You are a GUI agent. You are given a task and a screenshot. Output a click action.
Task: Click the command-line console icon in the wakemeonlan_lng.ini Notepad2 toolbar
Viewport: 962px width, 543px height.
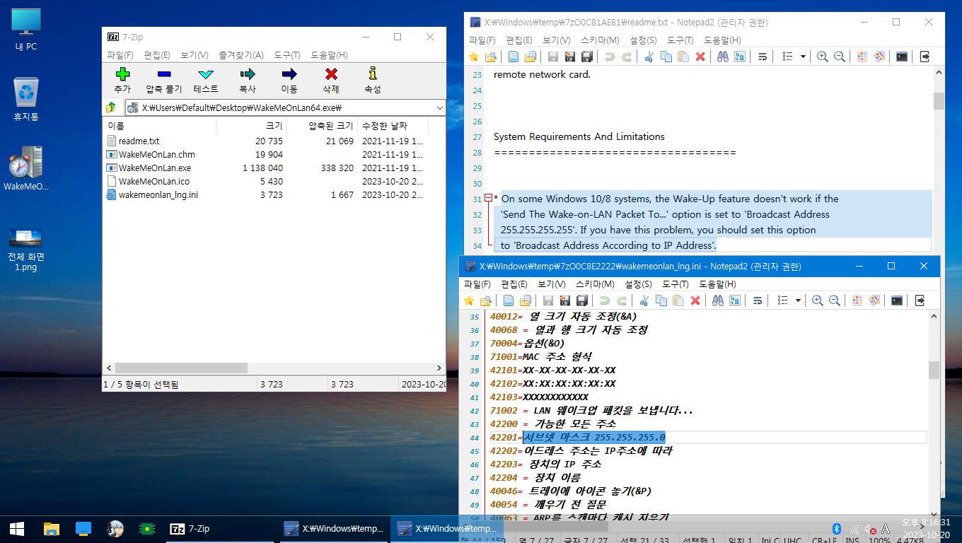896,300
